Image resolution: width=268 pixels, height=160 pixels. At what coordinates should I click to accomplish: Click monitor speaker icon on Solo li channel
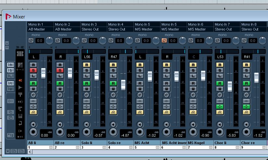pos(86,124)
